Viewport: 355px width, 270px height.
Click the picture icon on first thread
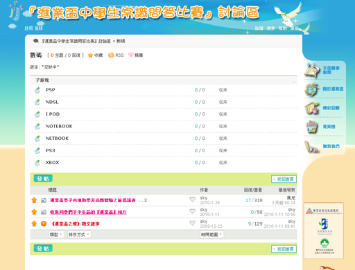coord(44,200)
